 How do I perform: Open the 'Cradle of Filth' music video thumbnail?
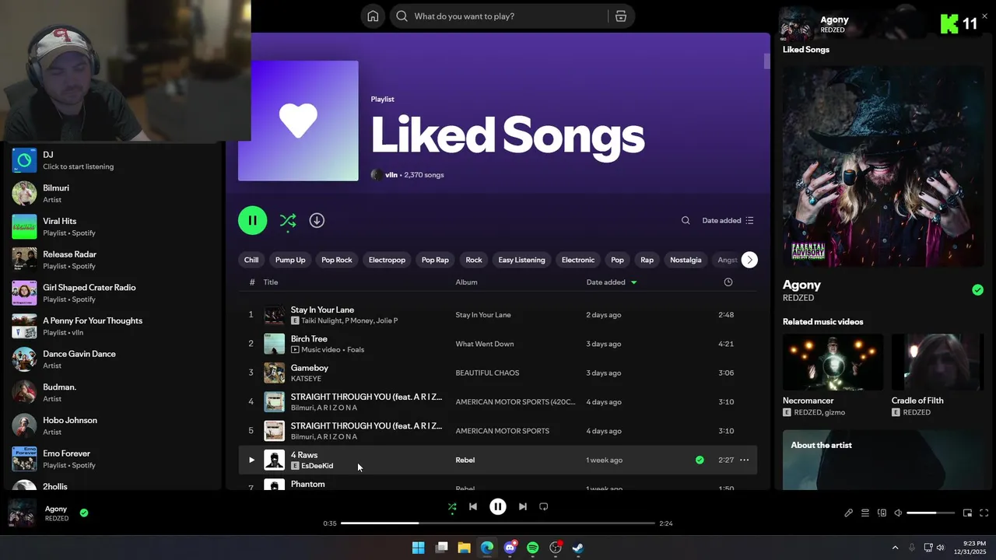[x=938, y=362]
